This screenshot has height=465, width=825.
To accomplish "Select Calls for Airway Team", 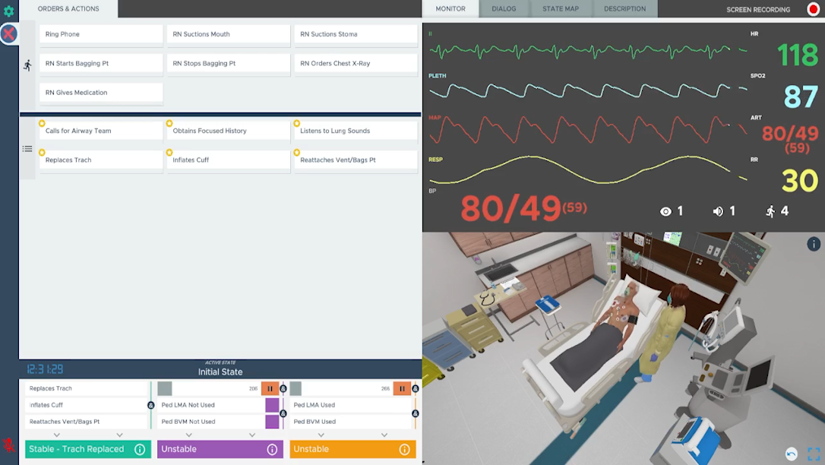I will point(101,131).
